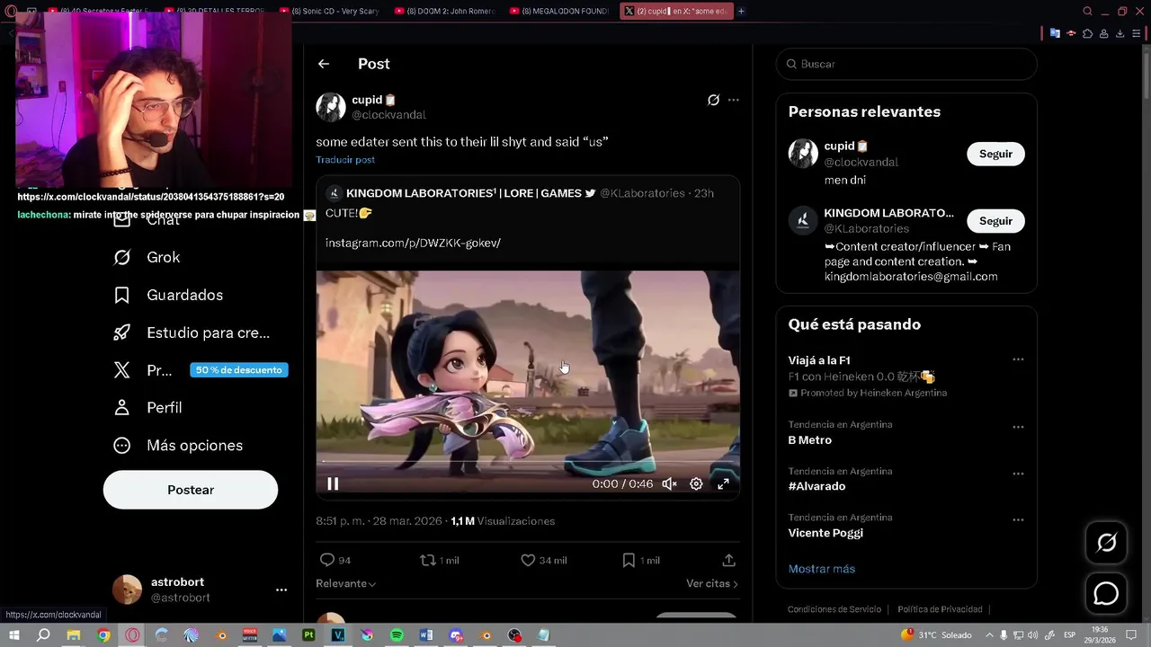Open the instagram.com/p/DWZKK-gokev/ link
Screen dimensions: 1151x647
pos(413,243)
